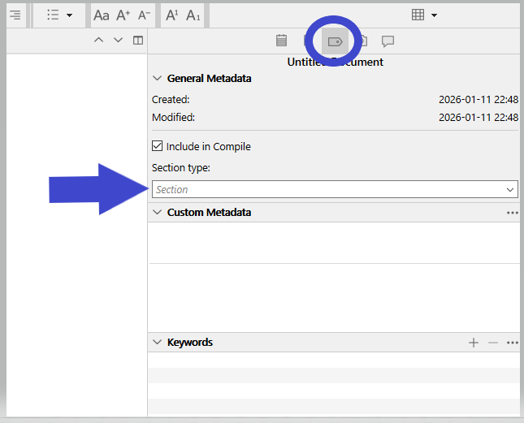Image resolution: width=524 pixels, height=423 pixels.
Task: Add a new keyword with plus button
Action: click(474, 343)
